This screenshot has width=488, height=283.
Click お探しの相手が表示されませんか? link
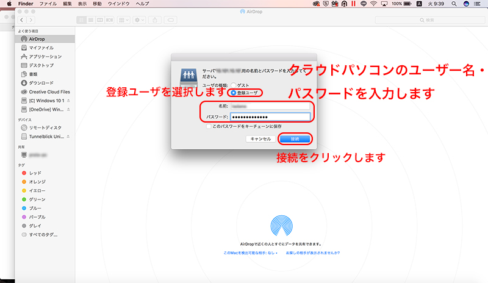pos(313,253)
